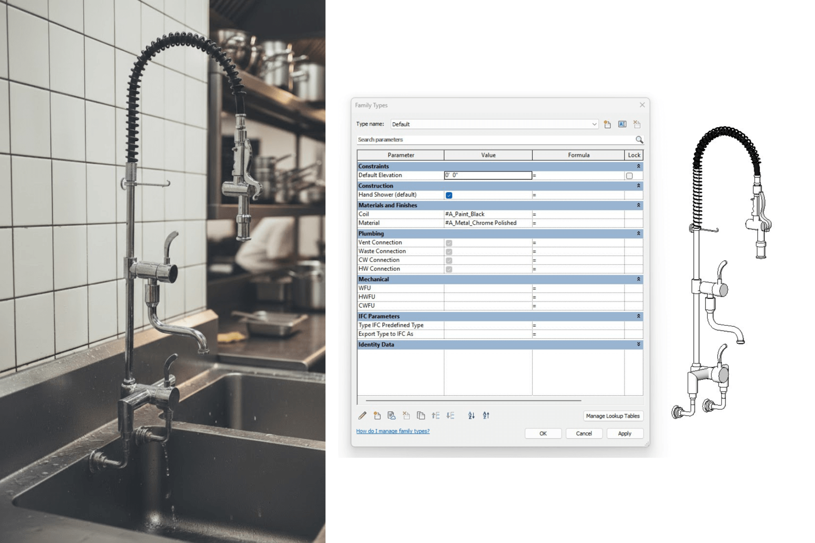Toggle the Lock checkbox for Default Elevation
The height and width of the screenshot is (543, 815).
tap(629, 175)
